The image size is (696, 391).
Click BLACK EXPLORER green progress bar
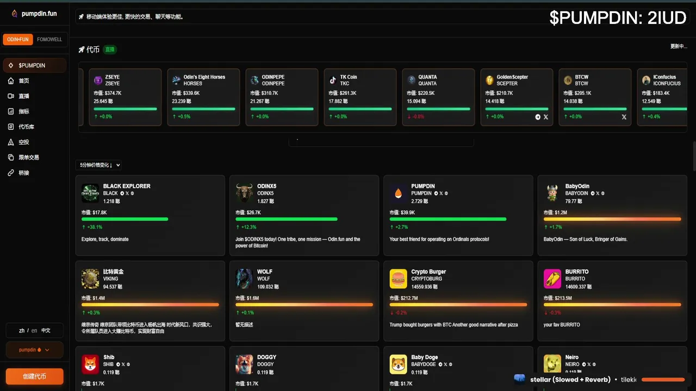(x=125, y=219)
